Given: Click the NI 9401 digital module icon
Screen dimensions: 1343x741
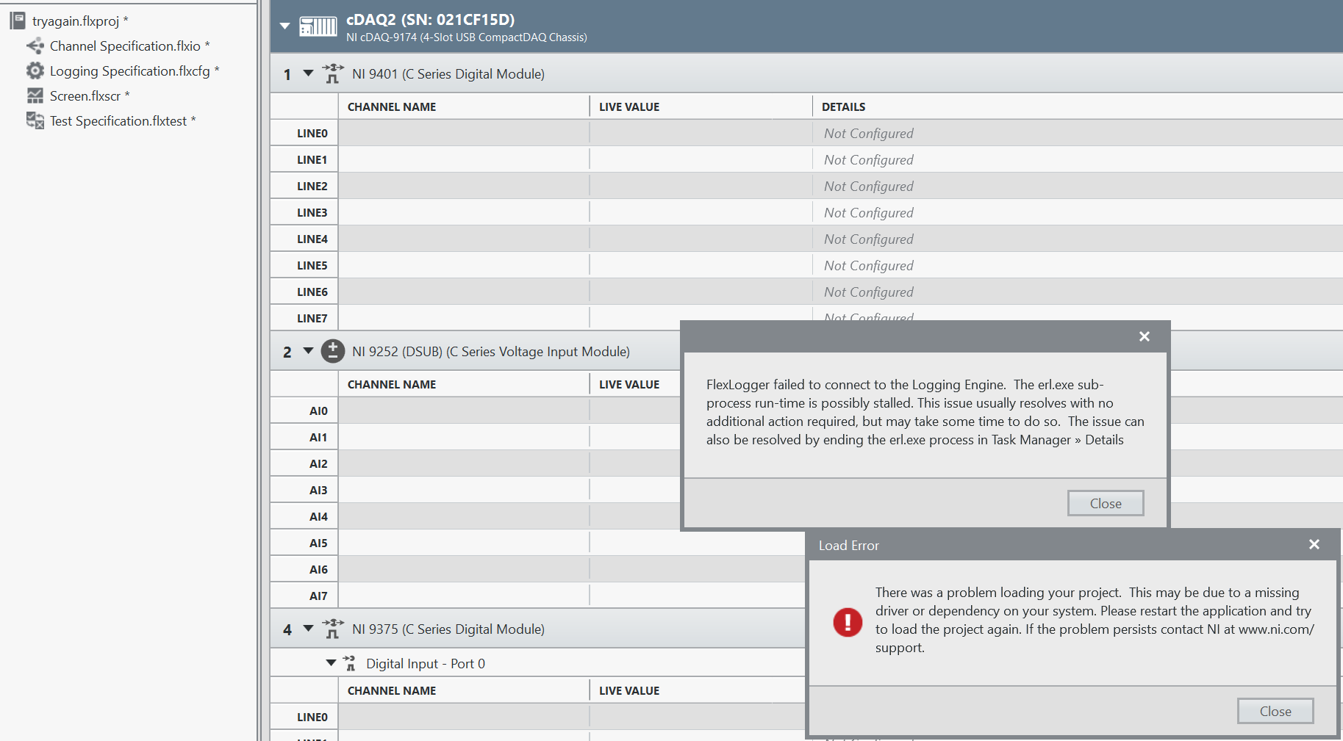Looking at the screenshot, I should pos(333,73).
